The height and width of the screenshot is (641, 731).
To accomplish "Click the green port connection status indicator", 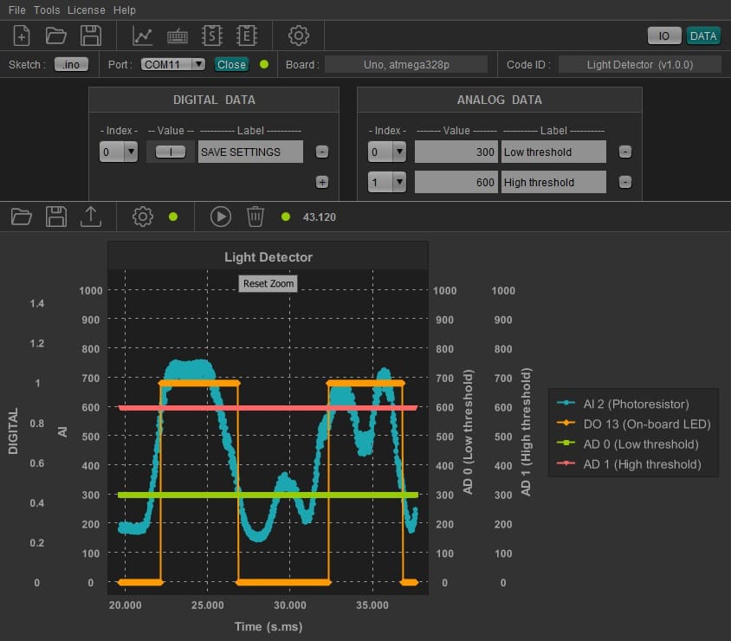I will tap(264, 64).
